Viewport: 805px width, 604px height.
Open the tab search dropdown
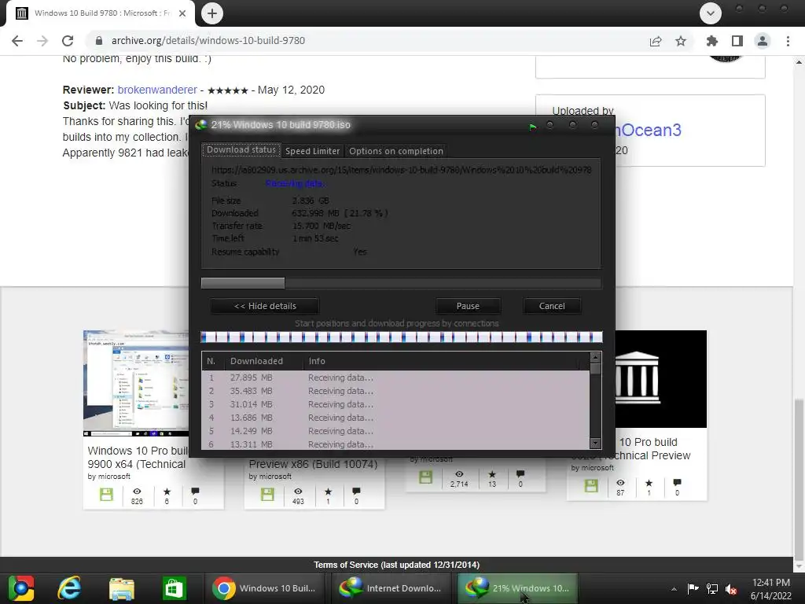tap(711, 13)
